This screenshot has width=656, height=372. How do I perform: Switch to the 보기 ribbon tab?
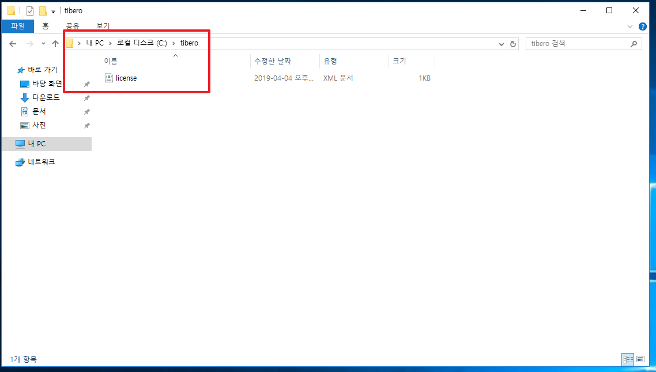(x=103, y=26)
